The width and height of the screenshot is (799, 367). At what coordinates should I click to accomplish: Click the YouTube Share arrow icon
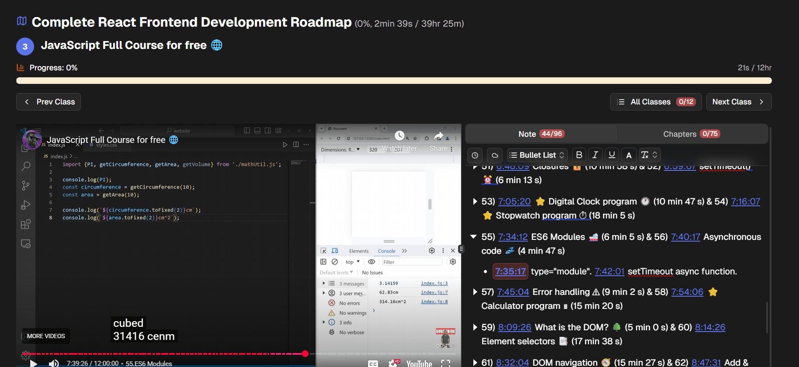pos(438,136)
